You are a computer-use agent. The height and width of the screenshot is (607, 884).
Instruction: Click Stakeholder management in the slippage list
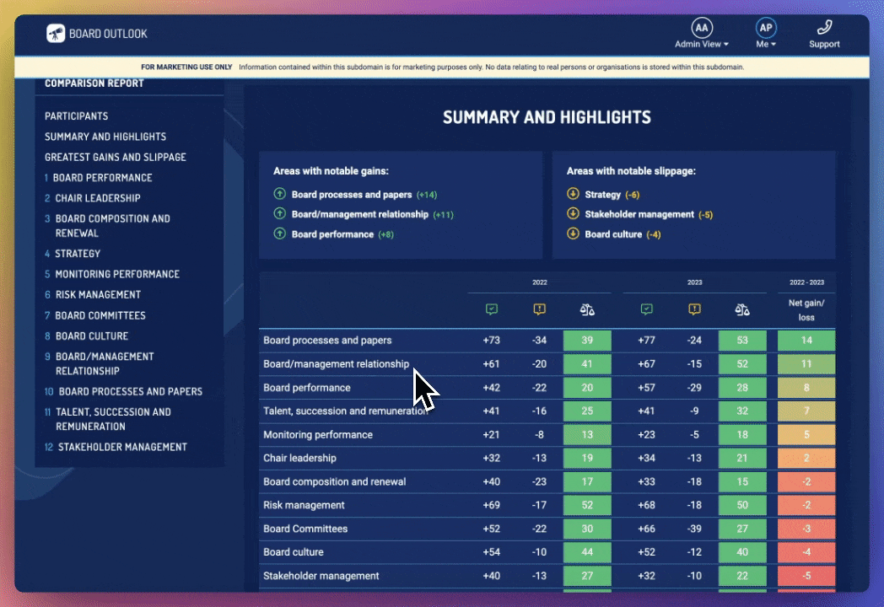639,214
